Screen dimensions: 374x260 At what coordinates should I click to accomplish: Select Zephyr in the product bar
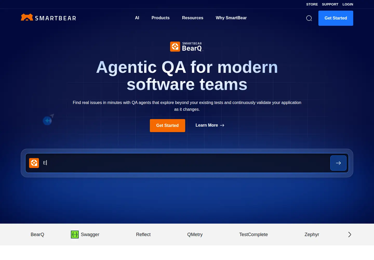pos(312,235)
